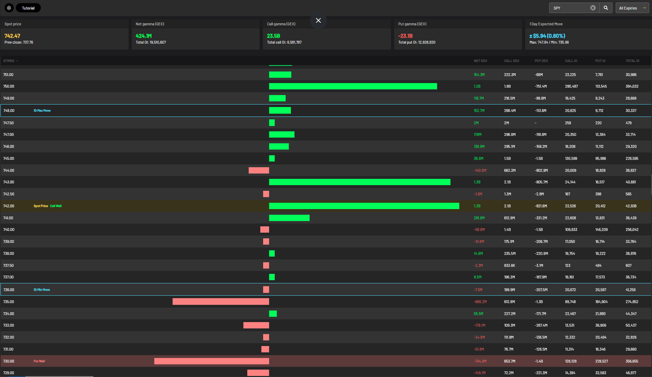Sort the table by the STRIKE header

[10, 61]
